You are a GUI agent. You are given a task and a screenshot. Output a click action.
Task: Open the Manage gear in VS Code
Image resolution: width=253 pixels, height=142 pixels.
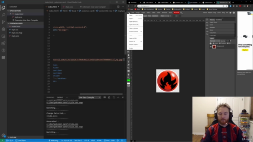3,135
